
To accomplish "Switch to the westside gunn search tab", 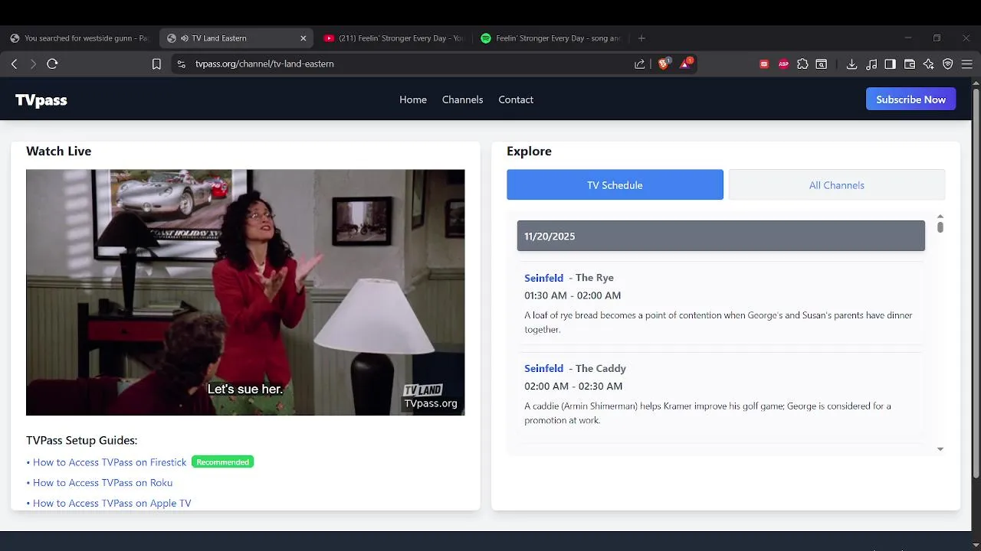I will 79,38.
